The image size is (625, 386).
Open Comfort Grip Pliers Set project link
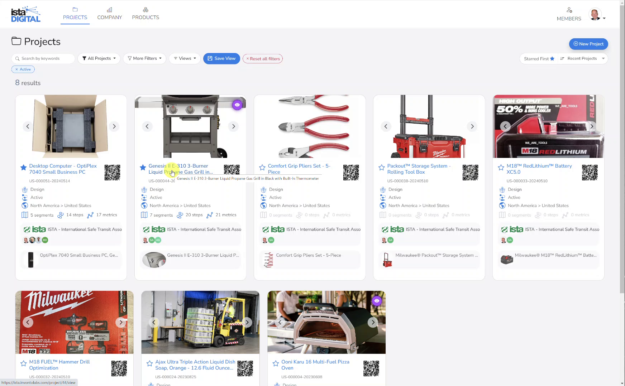[x=299, y=169]
